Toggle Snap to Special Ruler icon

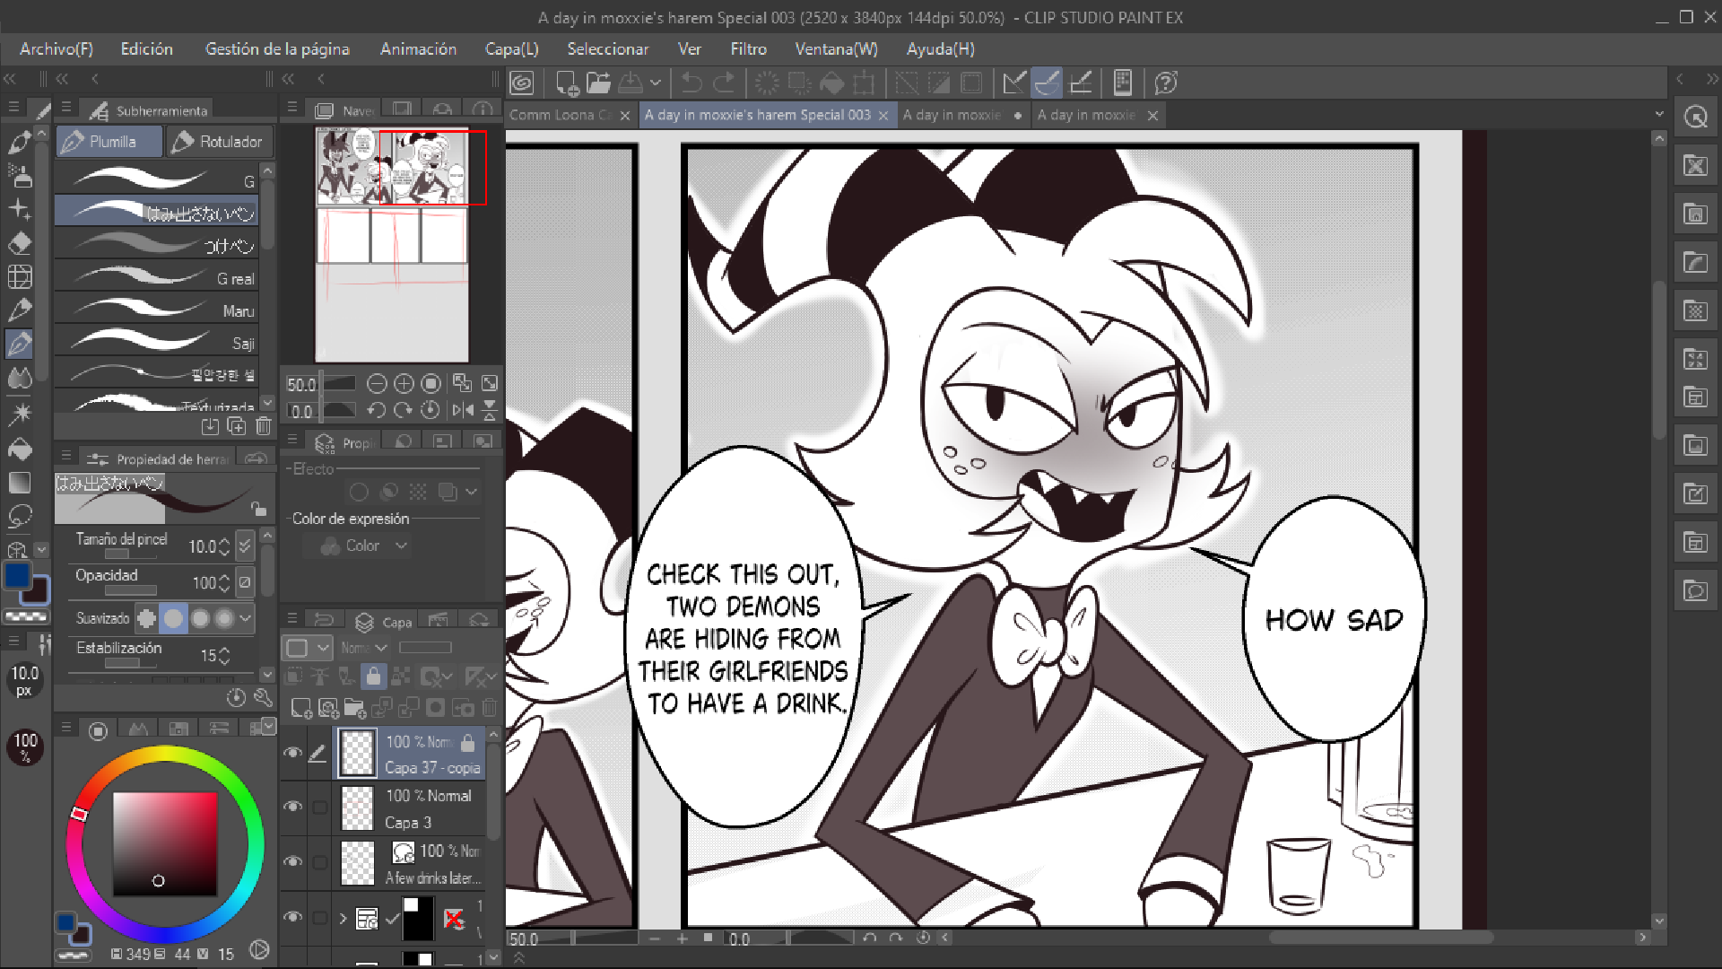(1048, 83)
